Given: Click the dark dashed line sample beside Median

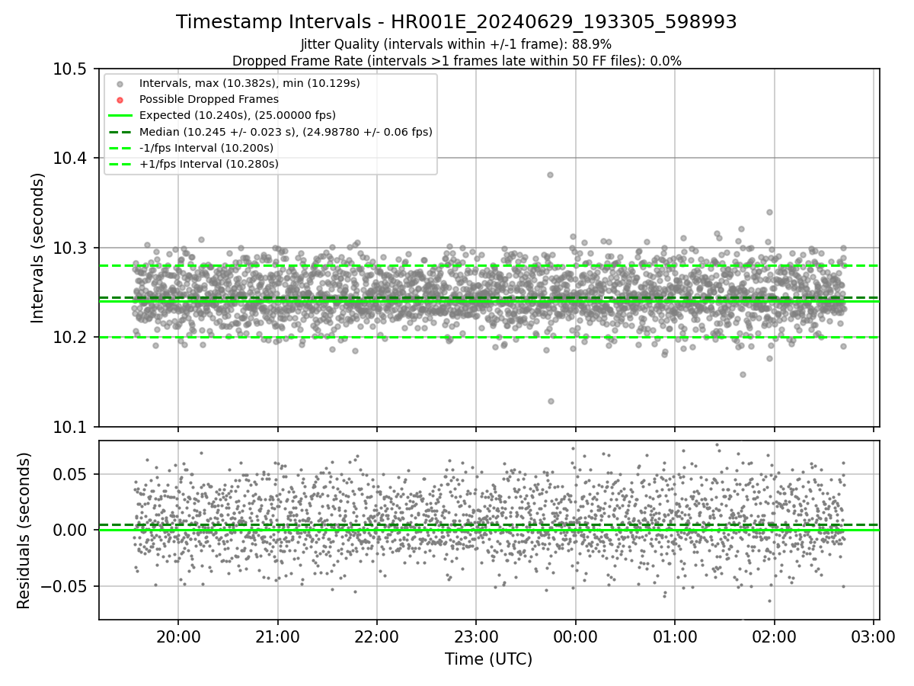Looking at the screenshot, I should (120, 132).
